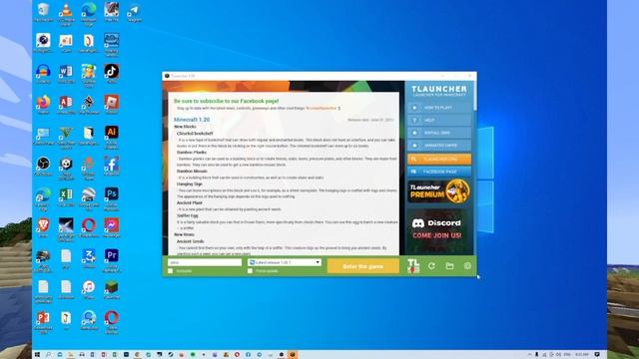Viewport: 639px width, 359px height.
Task: Open TLauncher settings gear icon
Action: [467, 266]
